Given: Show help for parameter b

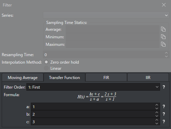Looking at the screenshot, I should coord(164,114).
